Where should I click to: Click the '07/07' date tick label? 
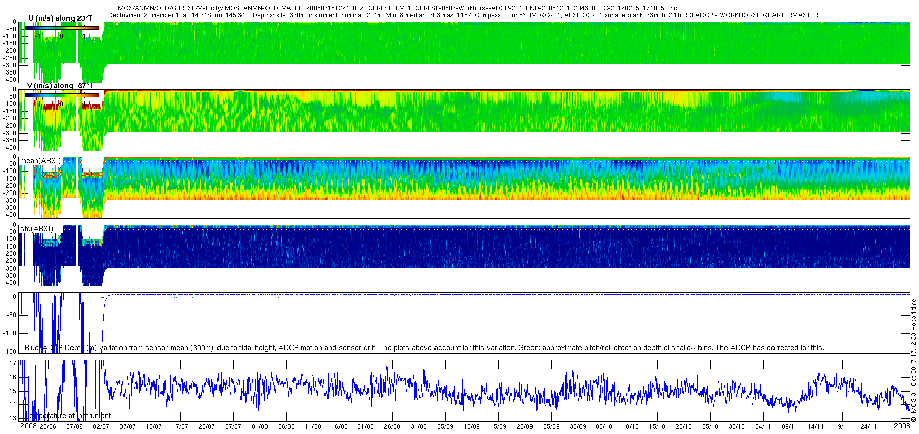click(x=128, y=427)
